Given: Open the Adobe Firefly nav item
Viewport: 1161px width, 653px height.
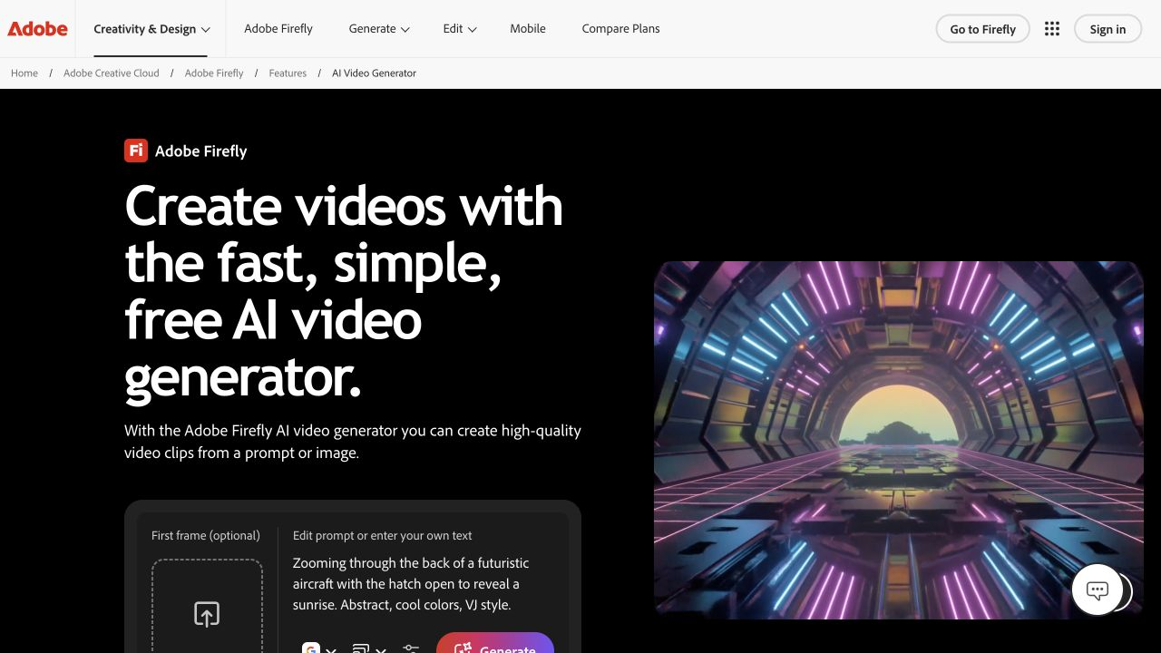Looking at the screenshot, I should 278,29.
